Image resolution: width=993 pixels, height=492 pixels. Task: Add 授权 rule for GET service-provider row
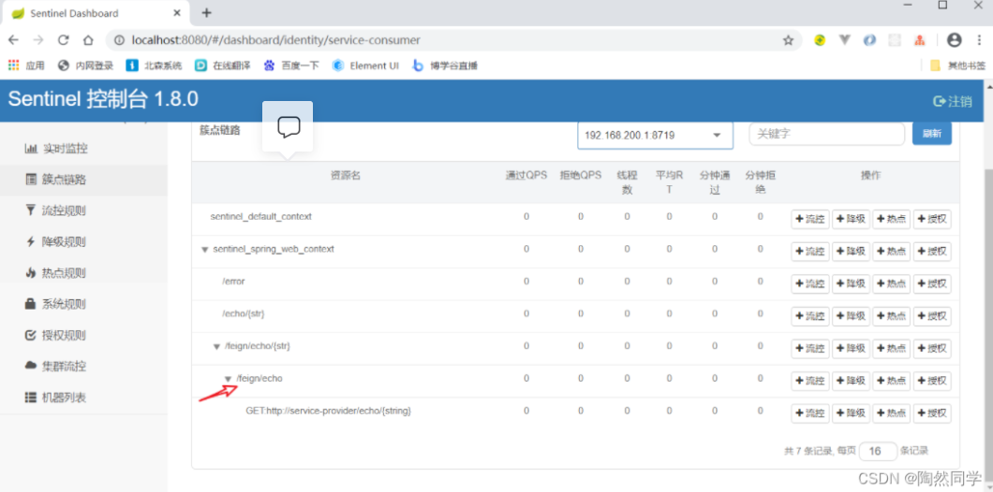point(932,412)
